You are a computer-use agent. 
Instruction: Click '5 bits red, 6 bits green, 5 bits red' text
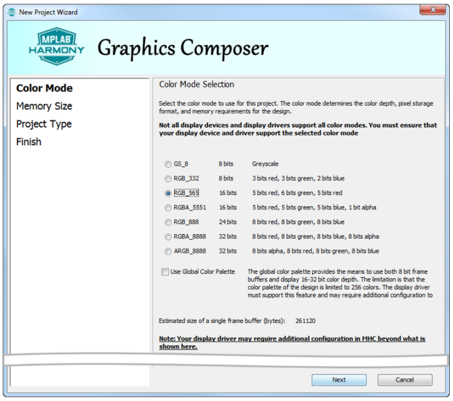(297, 193)
